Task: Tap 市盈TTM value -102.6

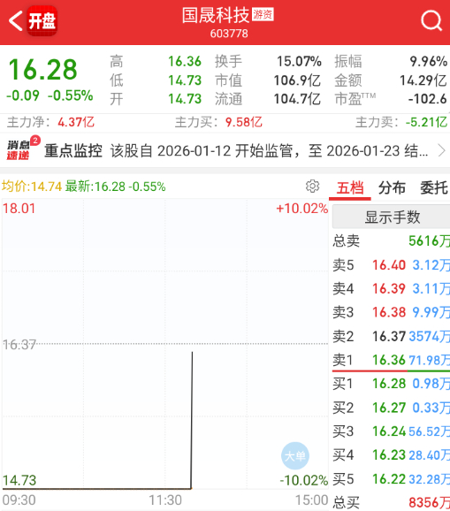Action: pyautogui.click(x=428, y=99)
